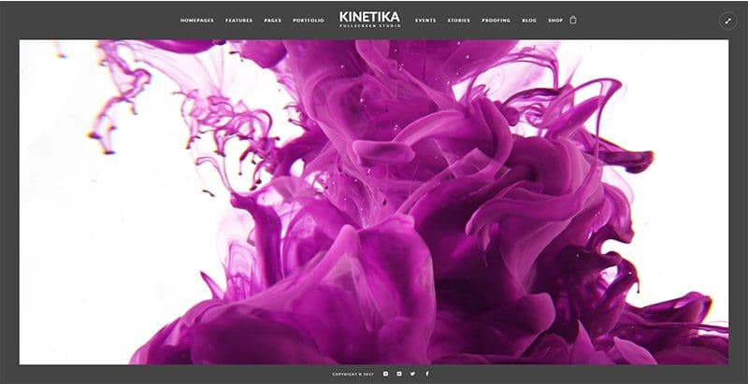The width and height of the screenshot is (748, 384).
Task: Go to the Proofing menu item
Action: [x=496, y=21]
